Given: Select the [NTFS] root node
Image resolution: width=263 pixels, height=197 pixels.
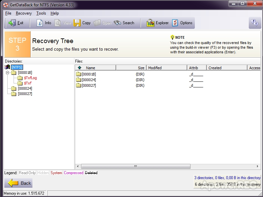Looking at the screenshot, I should pyautogui.click(x=17, y=67).
